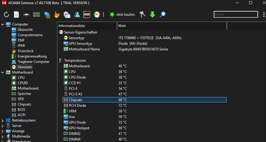Select the CPU 38 °C temperature row
266x142 pixels.
point(145,72)
